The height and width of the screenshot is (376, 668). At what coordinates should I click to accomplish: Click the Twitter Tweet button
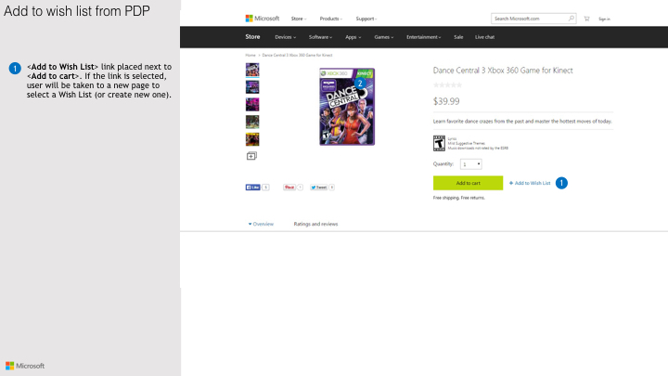[318, 188]
